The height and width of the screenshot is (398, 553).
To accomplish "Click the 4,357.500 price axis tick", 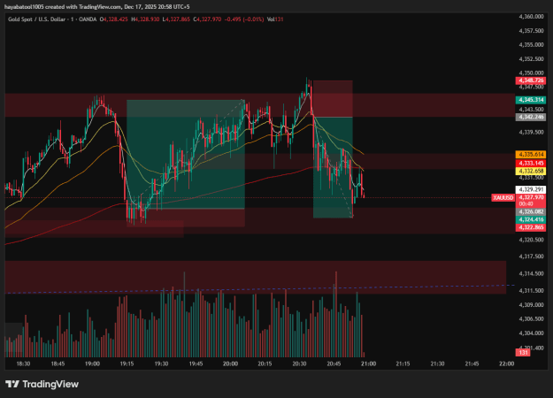I will click(531, 31).
